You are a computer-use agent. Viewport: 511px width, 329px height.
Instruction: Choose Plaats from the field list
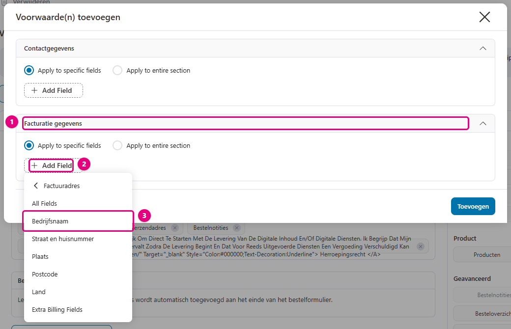[78, 257]
